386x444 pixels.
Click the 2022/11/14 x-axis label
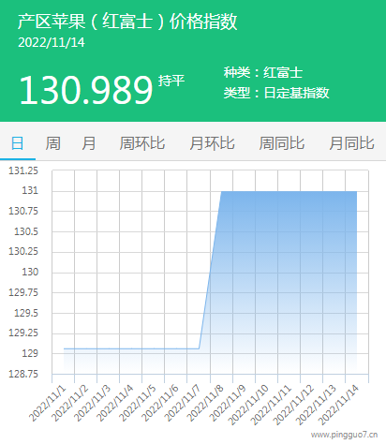pyautogui.click(x=339, y=405)
